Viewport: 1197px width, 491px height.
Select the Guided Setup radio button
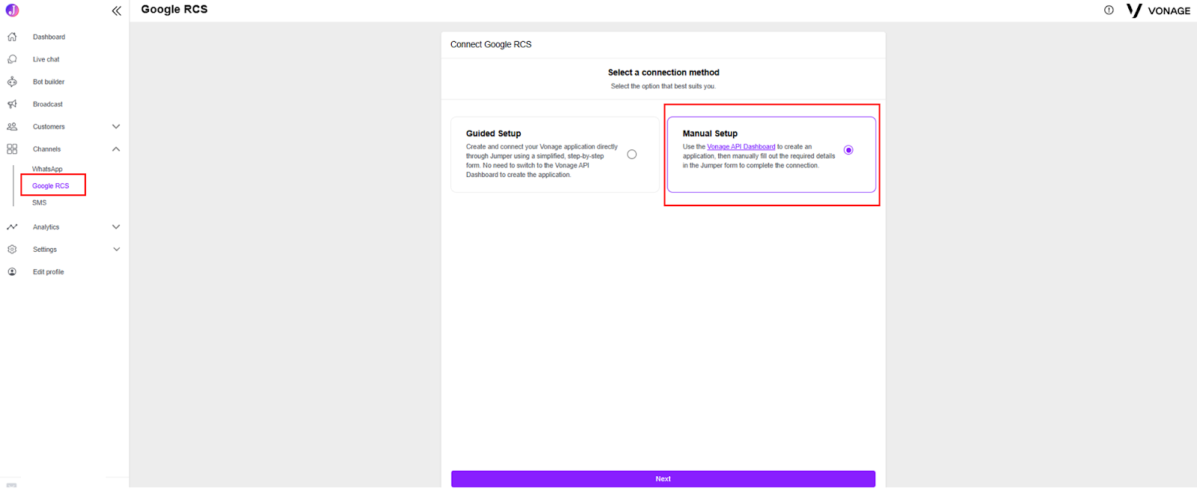632,154
